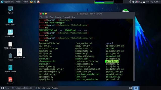Click ios7tojohn.pl in terminal listing
Image resolution: width=161 pixels, height=90 pixels.
(83, 66)
